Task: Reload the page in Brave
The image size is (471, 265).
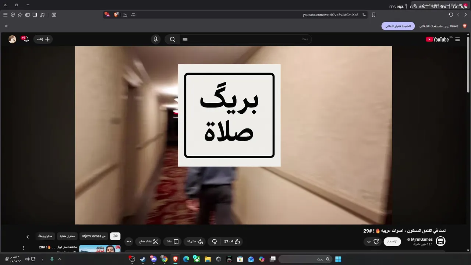Action: point(451,15)
